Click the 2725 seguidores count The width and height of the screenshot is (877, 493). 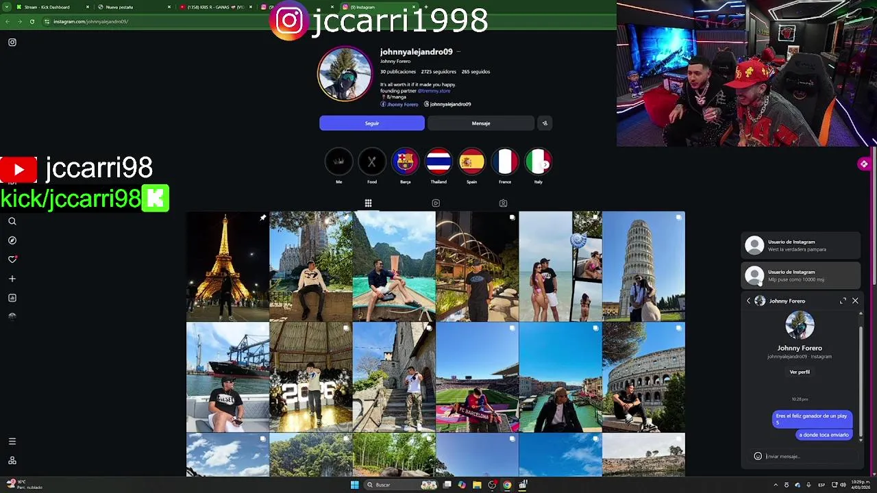(x=438, y=71)
